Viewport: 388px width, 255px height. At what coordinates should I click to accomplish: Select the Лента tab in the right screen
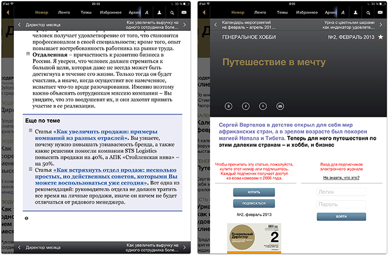pyautogui.click(x=260, y=13)
